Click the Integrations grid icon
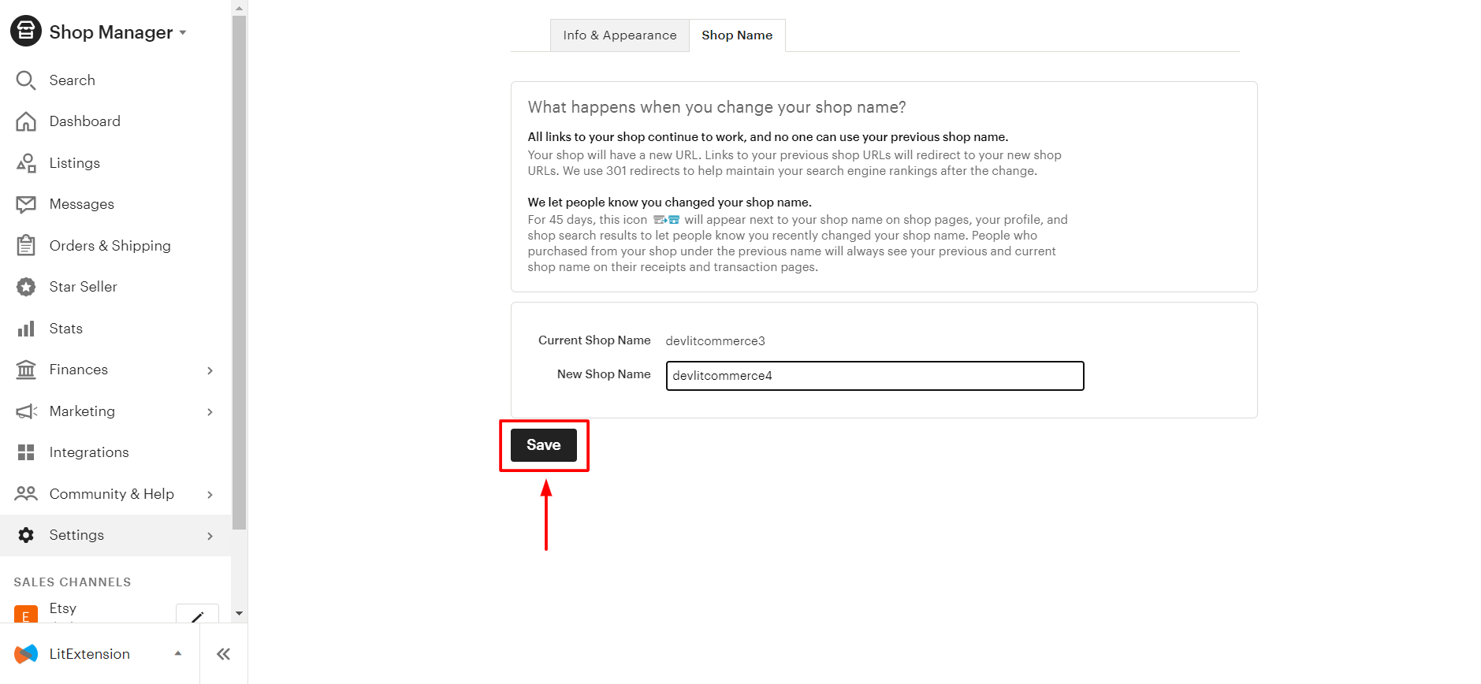This screenshot has width=1481, height=684. tap(26, 452)
